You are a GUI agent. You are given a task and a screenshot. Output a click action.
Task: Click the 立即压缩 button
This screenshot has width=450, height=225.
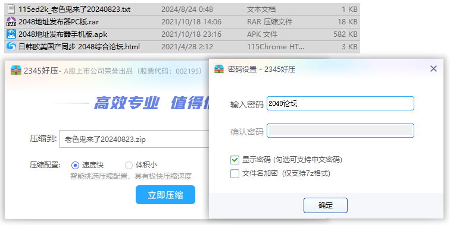165,195
